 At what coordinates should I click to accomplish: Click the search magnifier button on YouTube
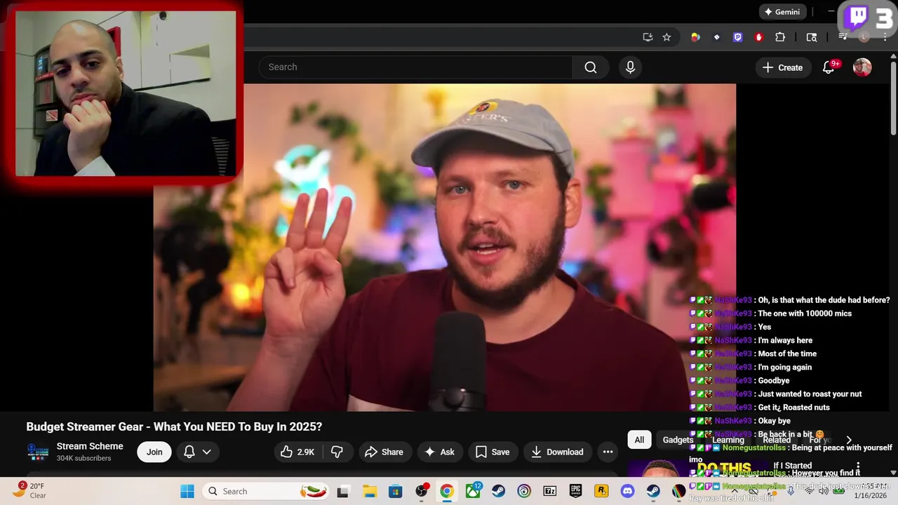591,67
